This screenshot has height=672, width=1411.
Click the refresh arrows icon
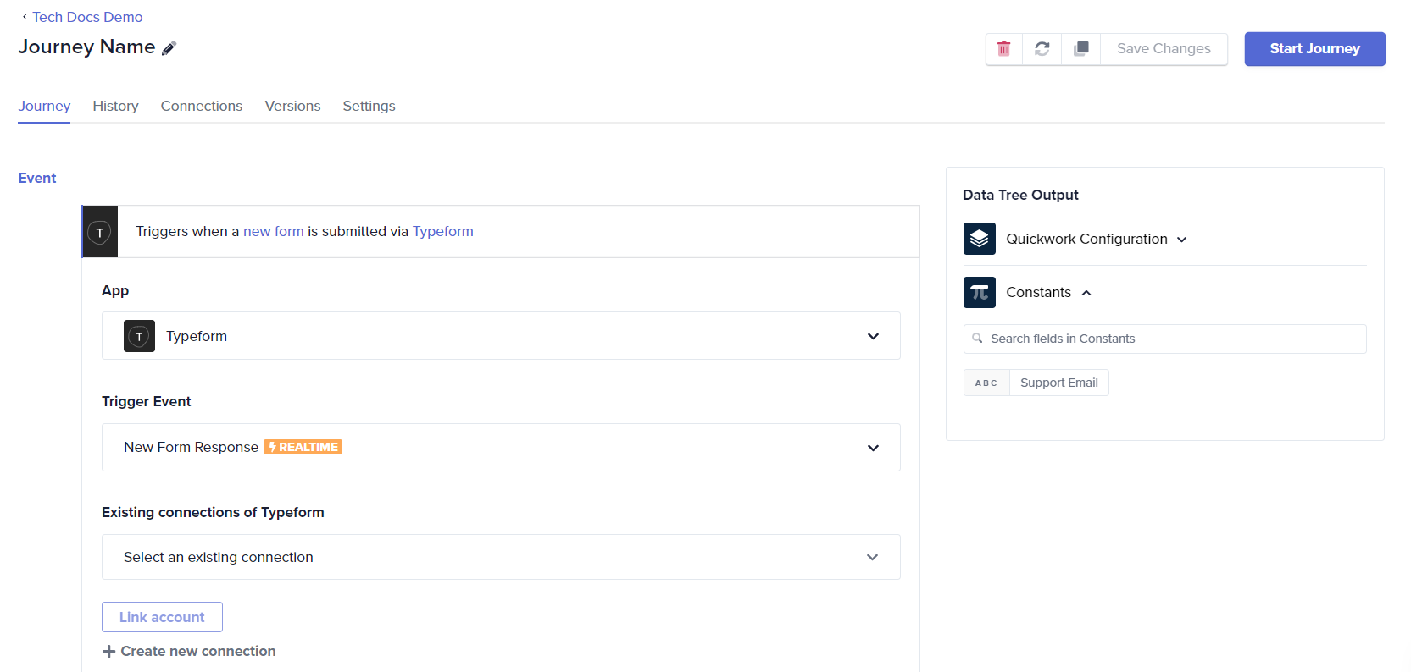click(x=1042, y=49)
